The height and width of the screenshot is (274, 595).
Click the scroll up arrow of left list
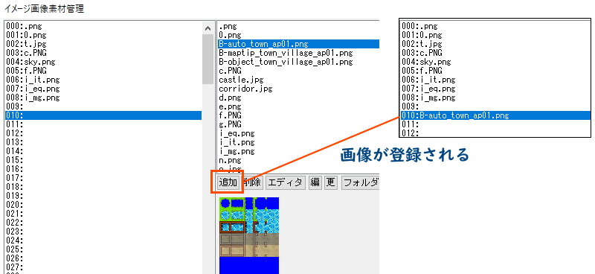[x=208, y=28]
